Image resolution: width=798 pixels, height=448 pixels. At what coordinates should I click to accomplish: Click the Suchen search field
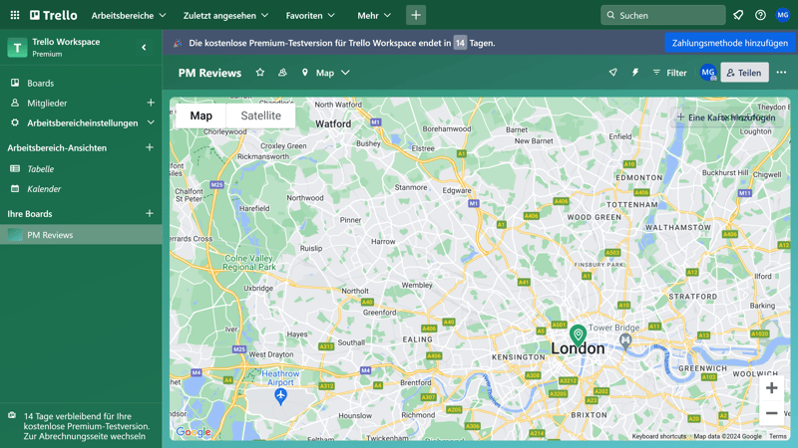pos(663,15)
